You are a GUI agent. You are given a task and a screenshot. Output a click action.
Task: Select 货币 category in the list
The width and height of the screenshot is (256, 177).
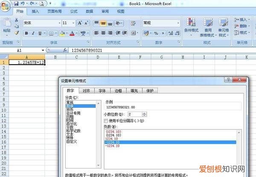[69, 109]
